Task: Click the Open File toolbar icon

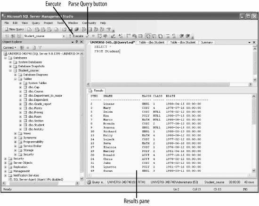Action: pyautogui.click(x=64, y=30)
